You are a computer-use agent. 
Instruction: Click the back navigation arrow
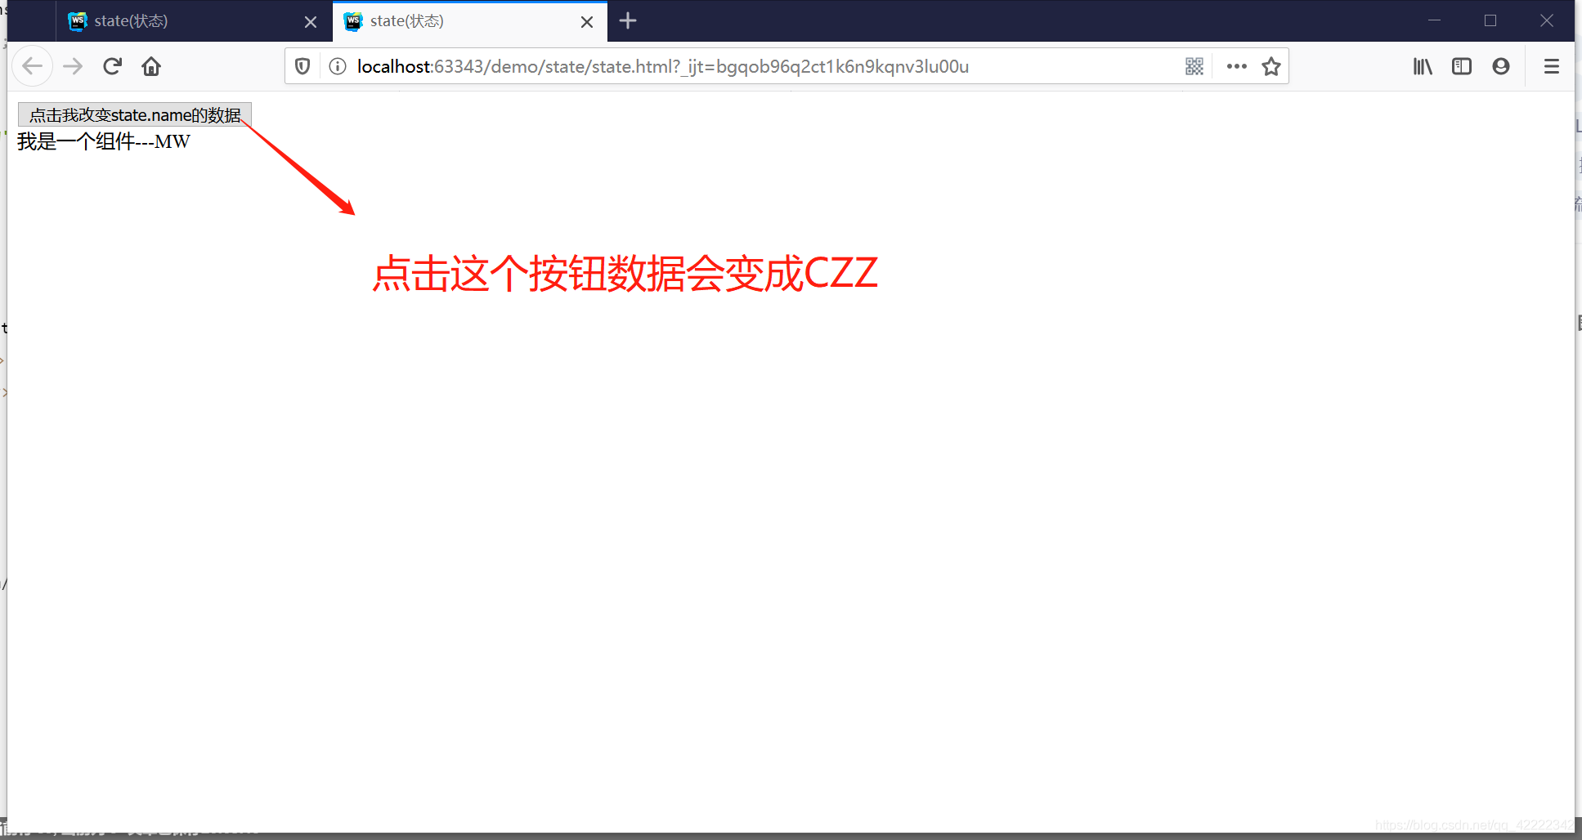(x=33, y=66)
